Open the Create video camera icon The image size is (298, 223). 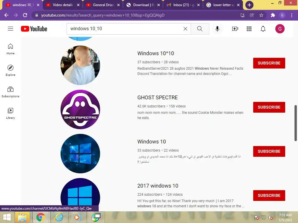pos(235,29)
